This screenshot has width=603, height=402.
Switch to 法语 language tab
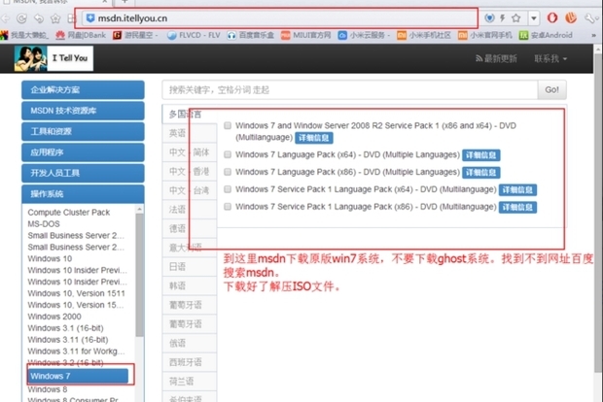coord(190,210)
